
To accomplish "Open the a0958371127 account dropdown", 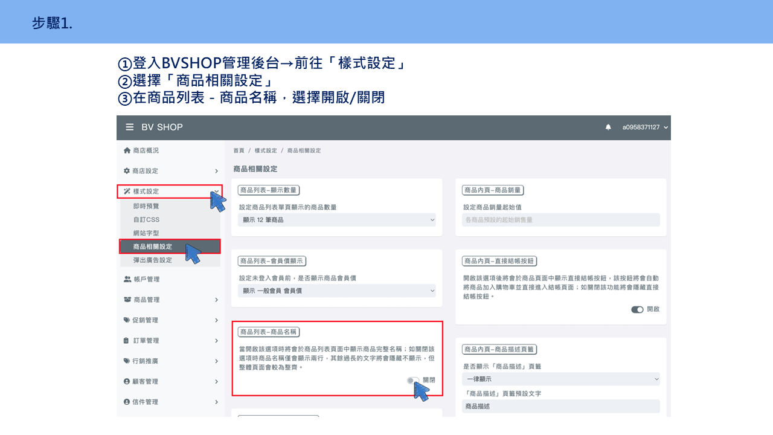I will 646,127.
